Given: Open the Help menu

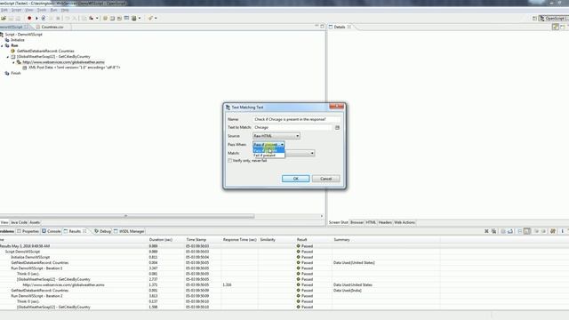Looking at the screenshot, I should pyautogui.click(x=65, y=10).
